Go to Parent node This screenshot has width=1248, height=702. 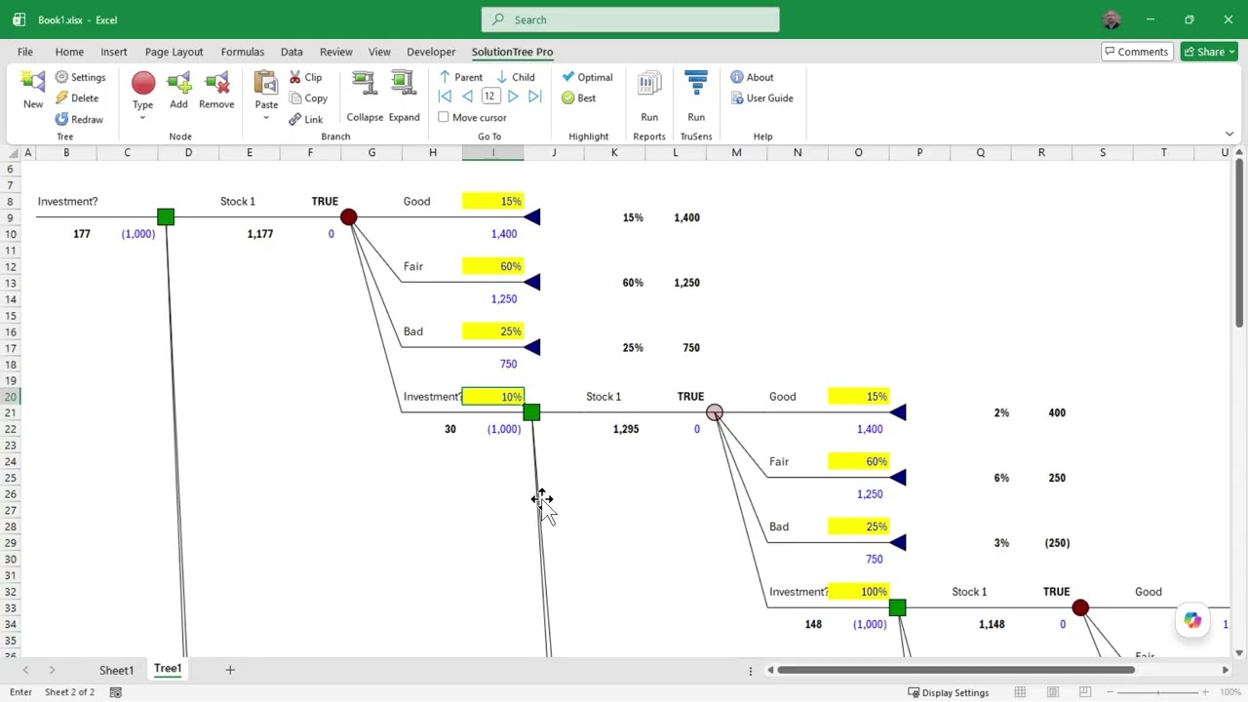coord(460,77)
